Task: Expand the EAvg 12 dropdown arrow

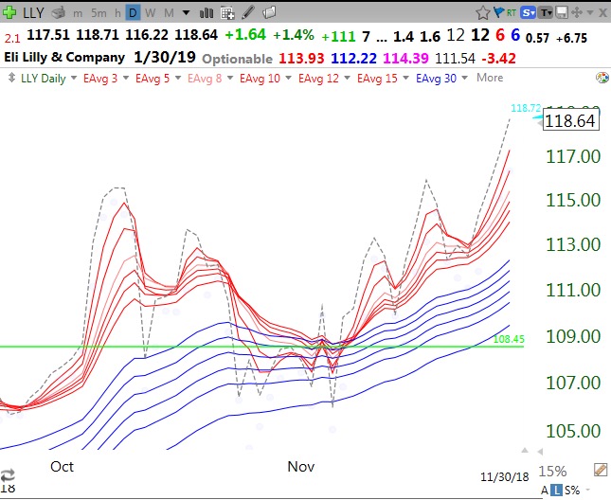Action: (347, 78)
